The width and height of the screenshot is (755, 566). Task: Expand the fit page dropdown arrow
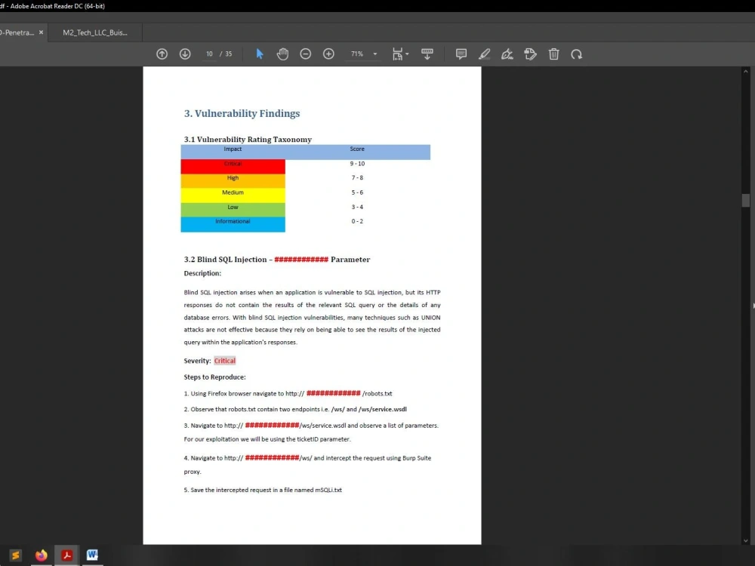(407, 54)
